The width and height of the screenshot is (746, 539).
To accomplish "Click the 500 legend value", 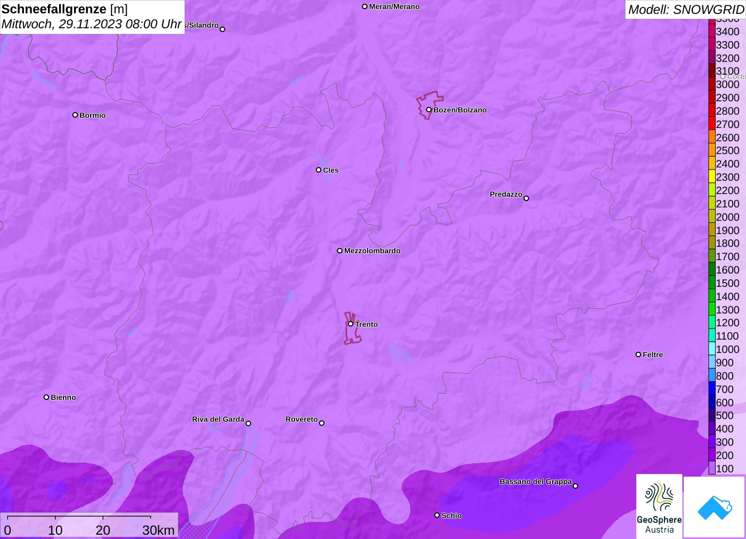I will 725,415.
